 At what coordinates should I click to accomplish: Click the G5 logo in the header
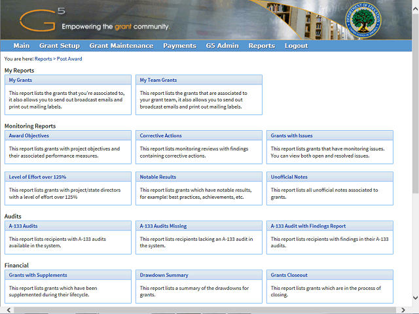[42, 19]
